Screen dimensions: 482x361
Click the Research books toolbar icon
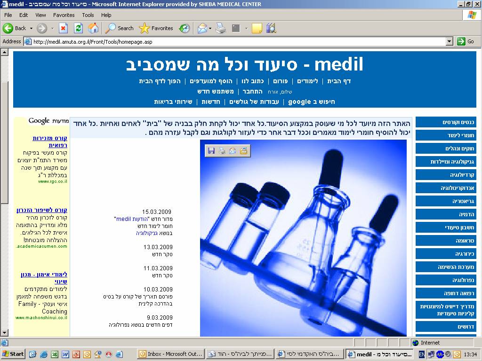pos(271,28)
